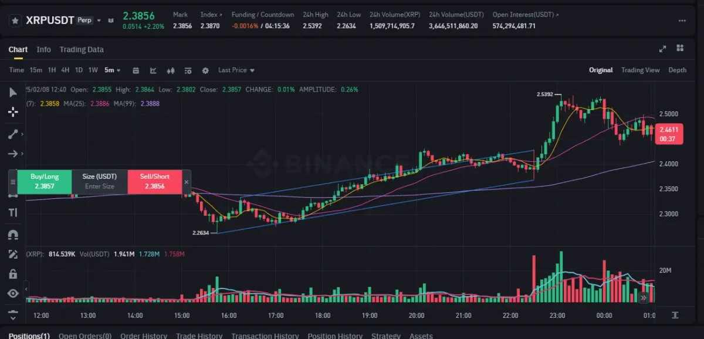Enable the magnet snap tool

(13, 234)
